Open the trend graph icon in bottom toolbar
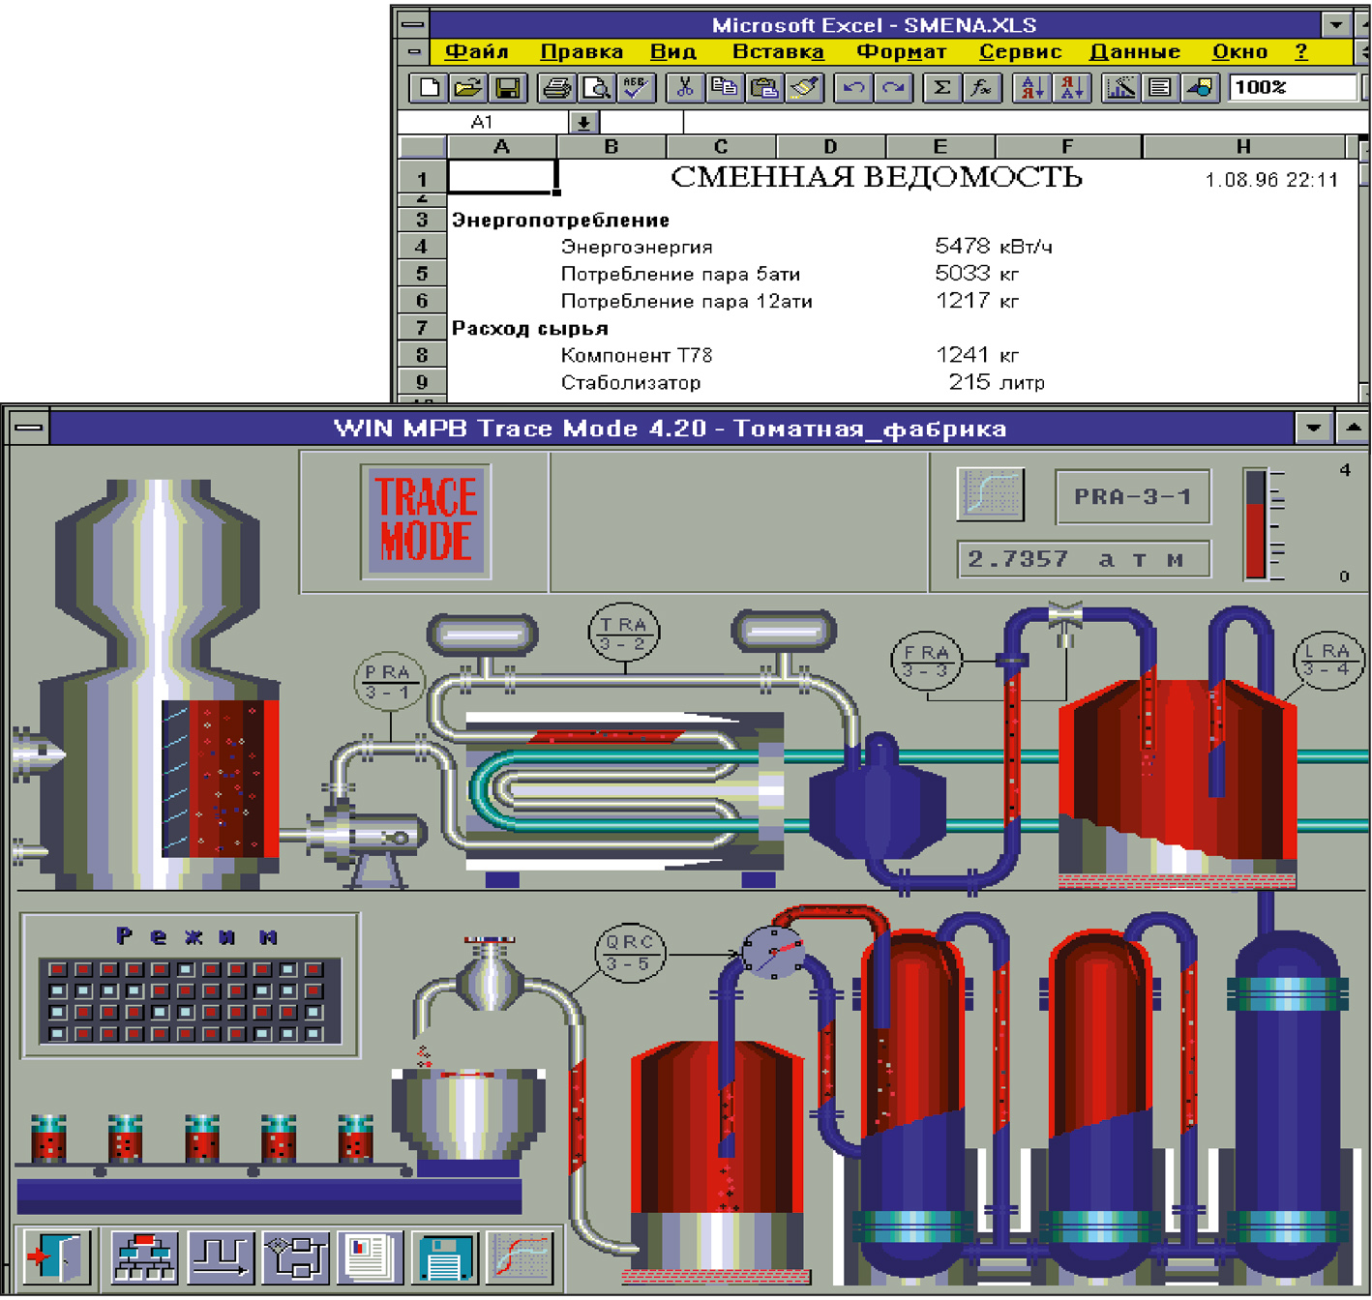 tap(521, 1256)
